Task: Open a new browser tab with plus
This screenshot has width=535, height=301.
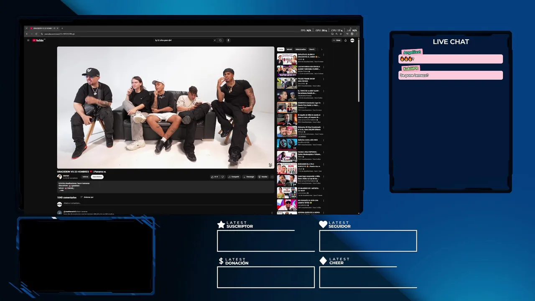Action: [62, 28]
